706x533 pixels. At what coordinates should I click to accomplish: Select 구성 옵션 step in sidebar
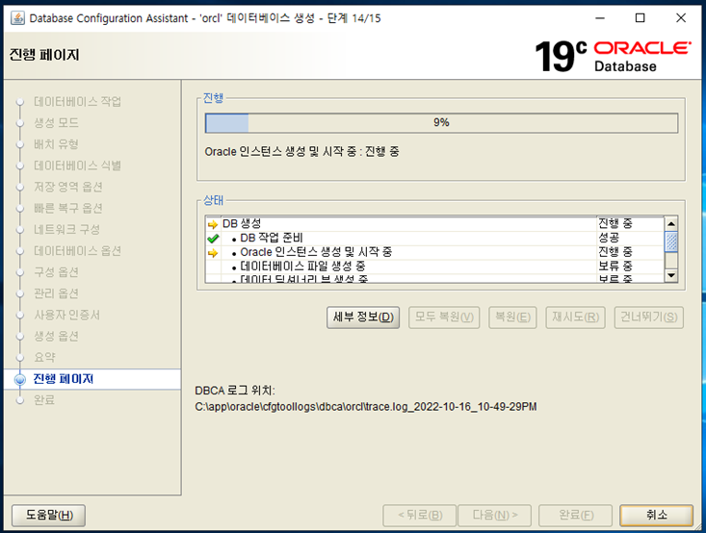pos(56,272)
